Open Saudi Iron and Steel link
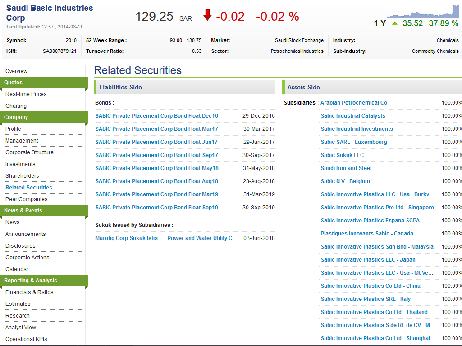 (x=346, y=168)
